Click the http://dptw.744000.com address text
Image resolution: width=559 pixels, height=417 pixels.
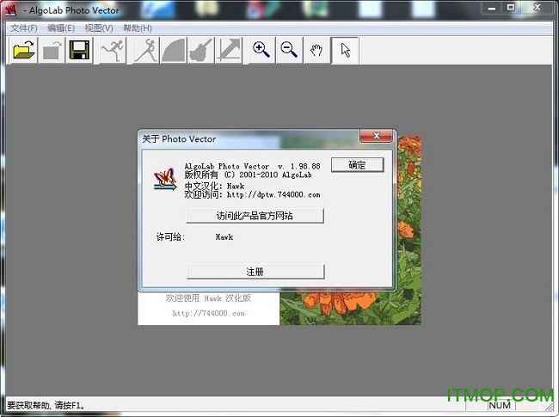[273, 194]
